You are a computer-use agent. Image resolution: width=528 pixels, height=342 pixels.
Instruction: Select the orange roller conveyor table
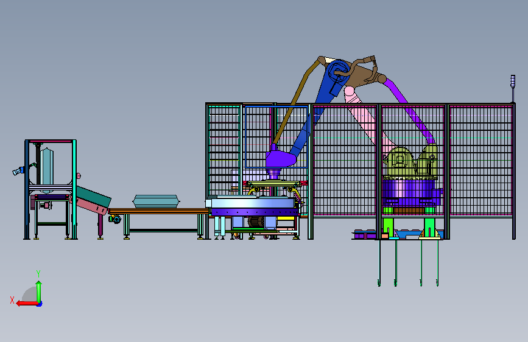158,211
